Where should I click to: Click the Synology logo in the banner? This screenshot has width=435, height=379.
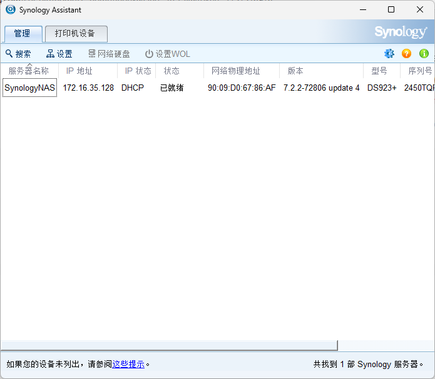[x=401, y=32]
